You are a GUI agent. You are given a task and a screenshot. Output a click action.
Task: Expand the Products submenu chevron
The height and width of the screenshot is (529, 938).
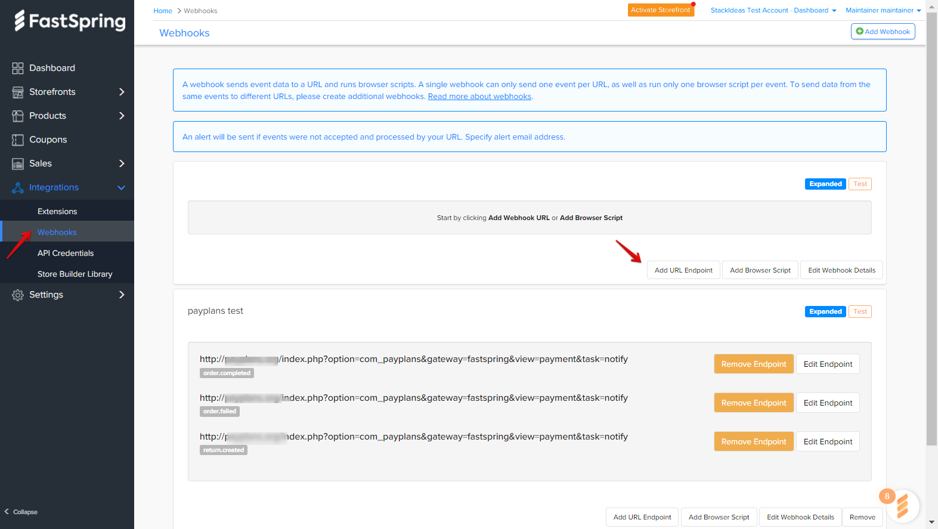pos(122,116)
